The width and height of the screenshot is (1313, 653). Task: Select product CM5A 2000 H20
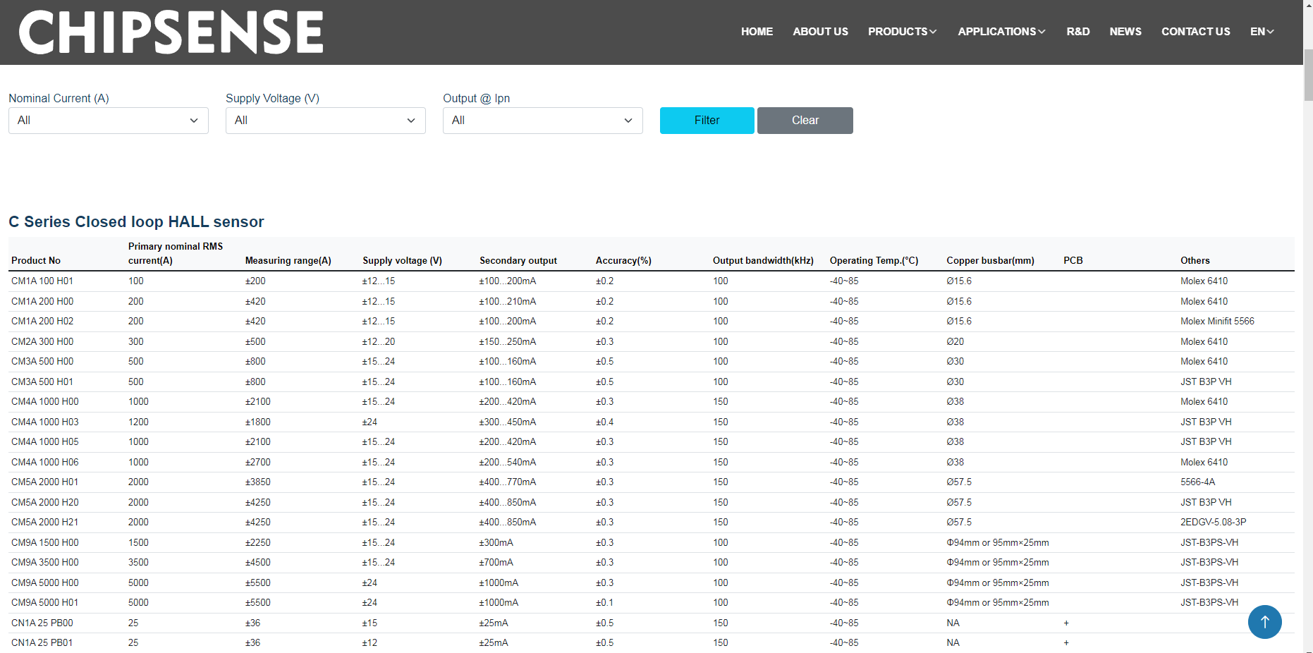point(45,502)
